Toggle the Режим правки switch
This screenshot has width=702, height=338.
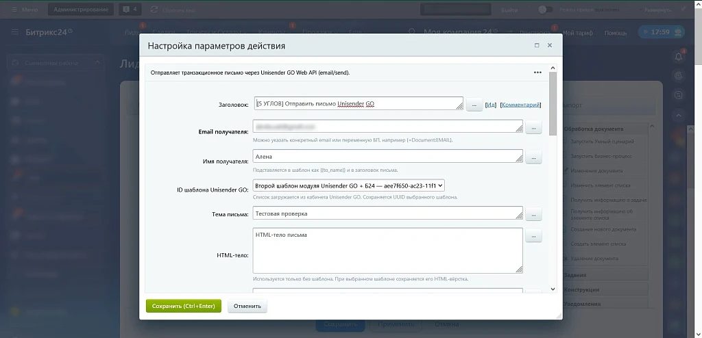(x=545, y=10)
